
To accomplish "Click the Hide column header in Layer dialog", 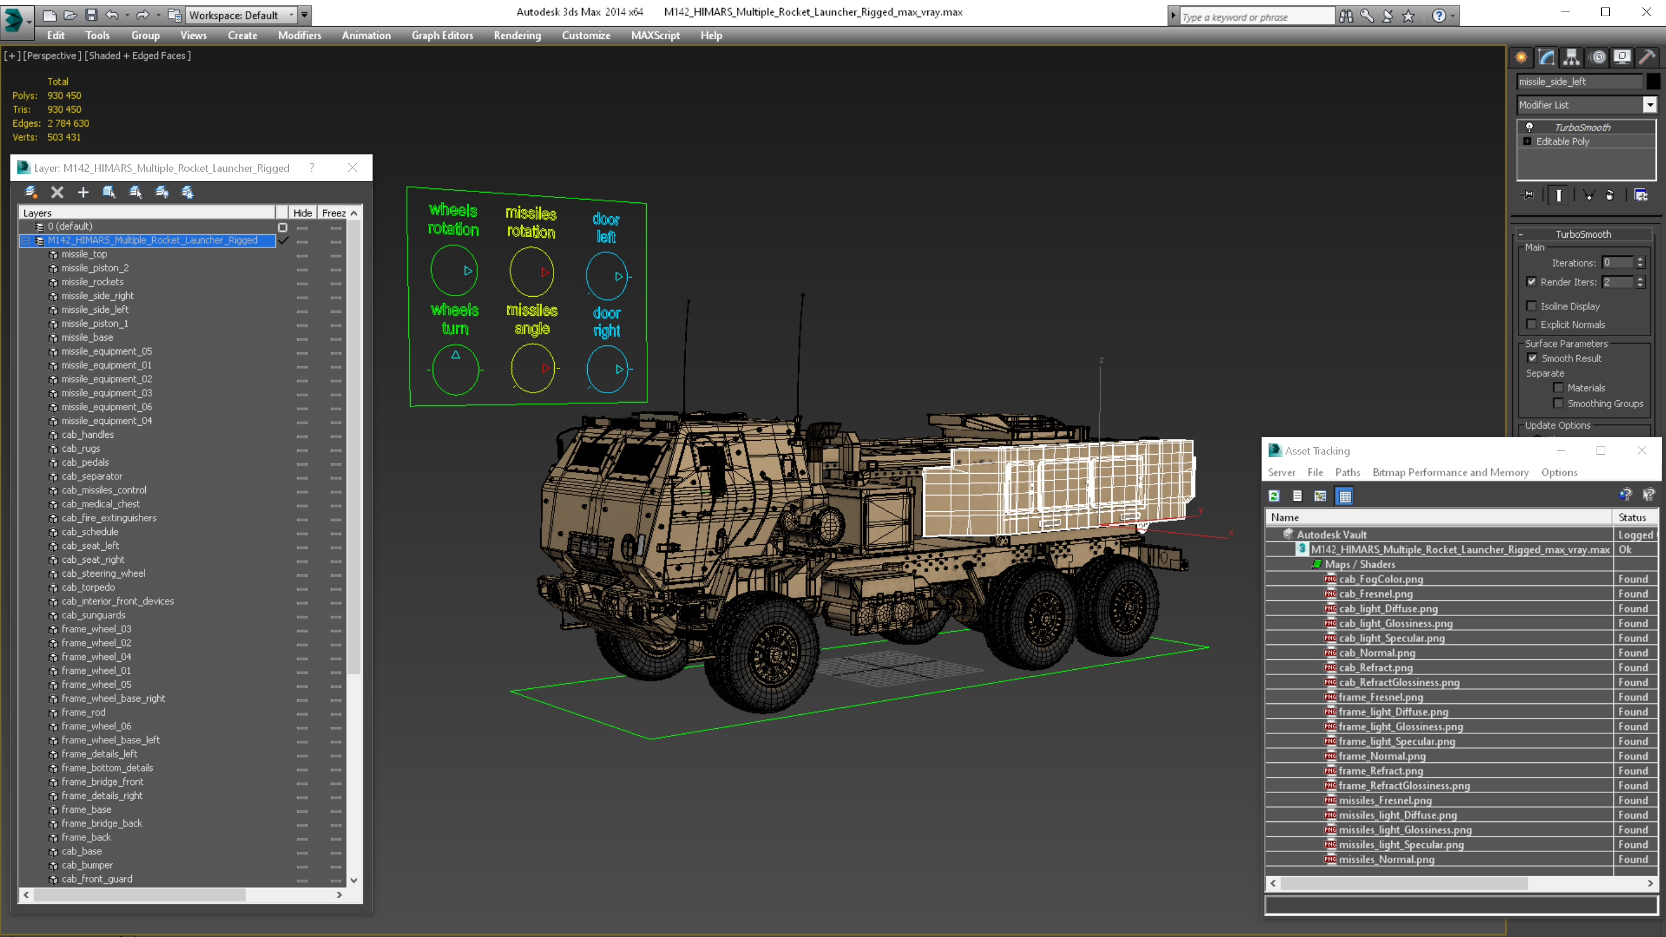I will pyautogui.click(x=302, y=213).
